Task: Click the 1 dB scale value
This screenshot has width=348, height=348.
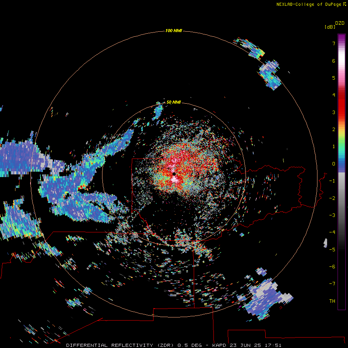Action: (x=334, y=147)
